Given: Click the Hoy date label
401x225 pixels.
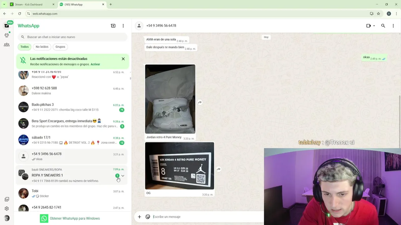Looking at the screenshot, I should click(x=266, y=37).
